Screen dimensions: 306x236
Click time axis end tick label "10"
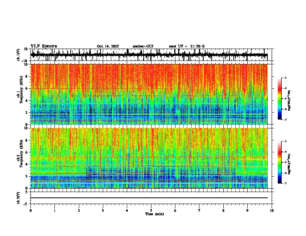pyautogui.click(x=272, y=211)
